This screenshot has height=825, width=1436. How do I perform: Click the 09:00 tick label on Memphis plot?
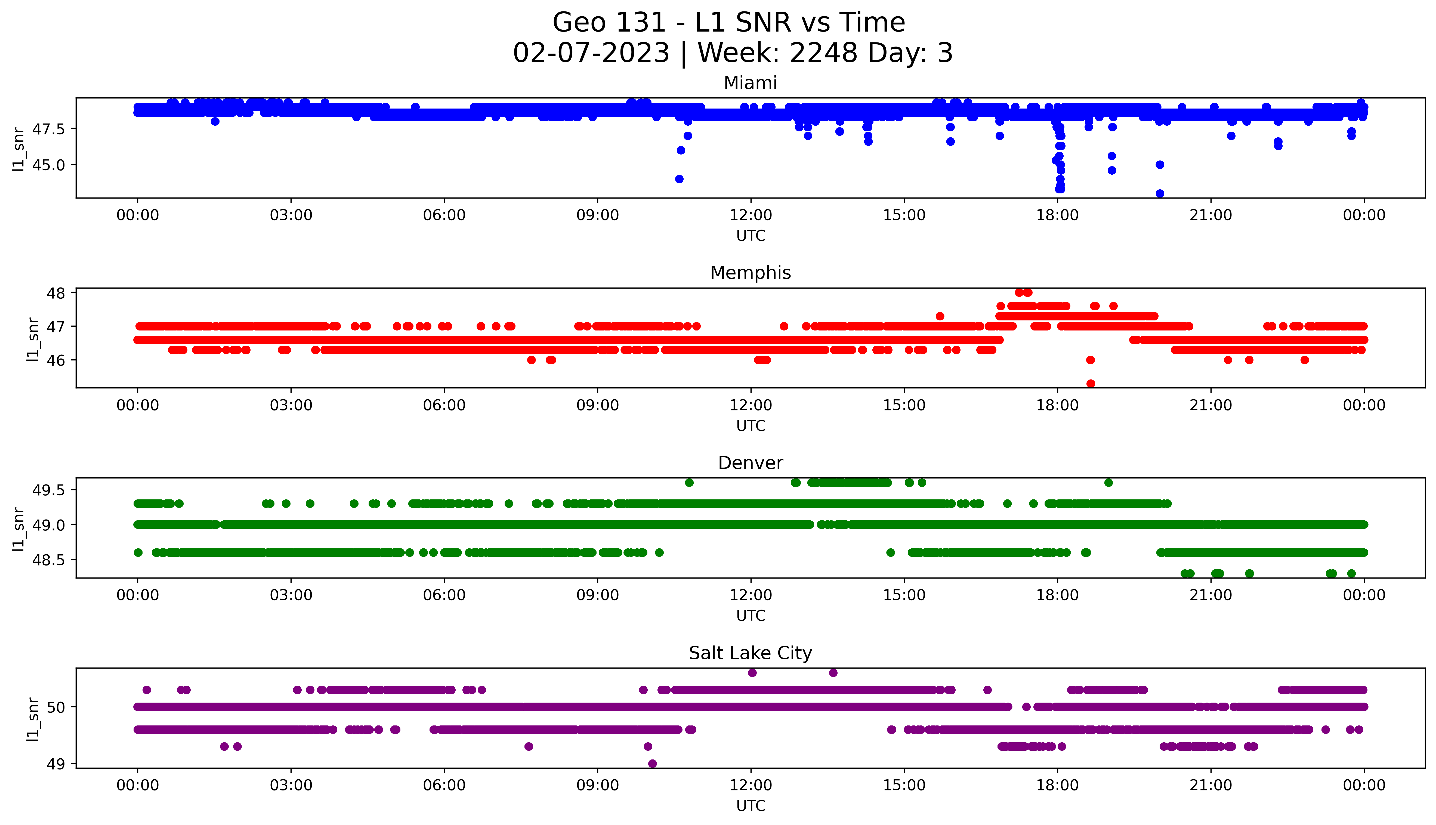tap(598, 405)
